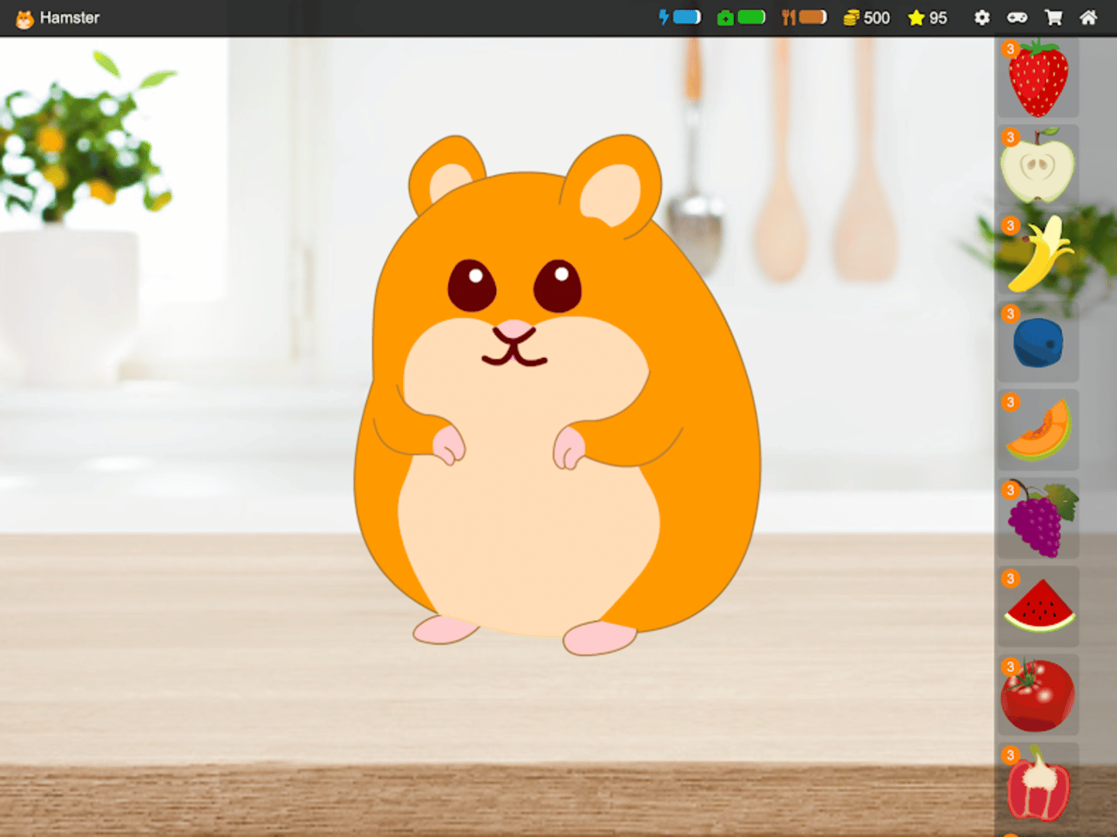Click the green health level bar
This screenshot has width=1117, height=837.
(750, 17)
